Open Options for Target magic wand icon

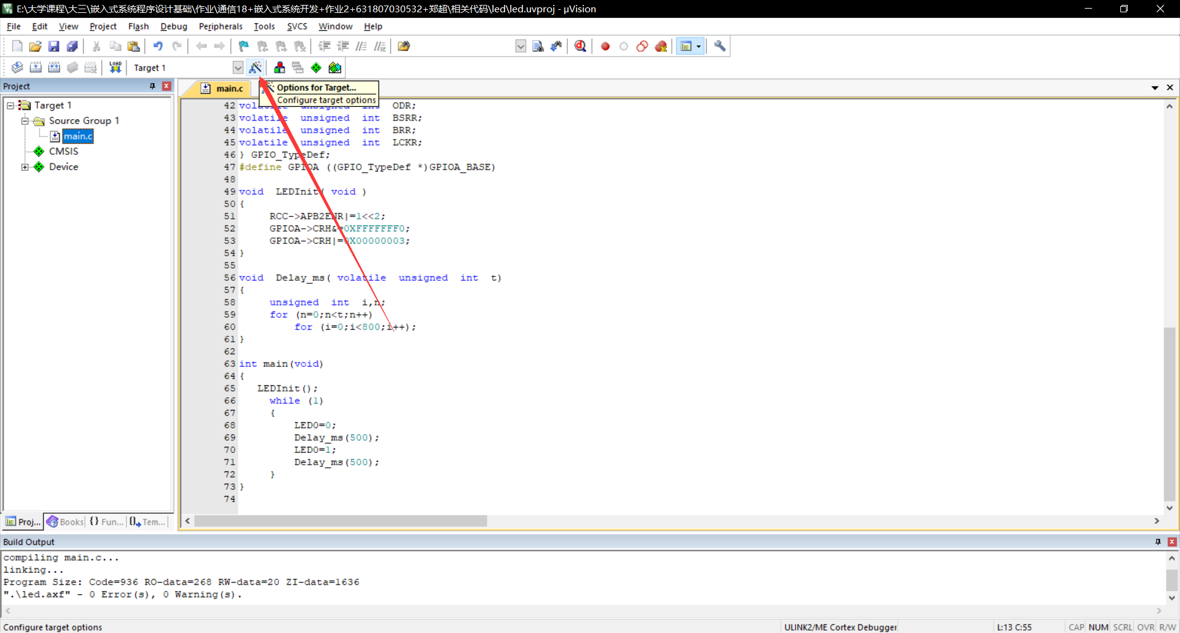tap(256, 68)
